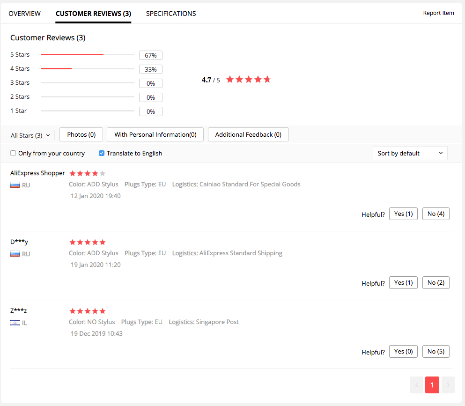The height and width of the screenshot is (406, 465).
Task: Click the 67% box for 5 Stars
Action: coord(151,55)
